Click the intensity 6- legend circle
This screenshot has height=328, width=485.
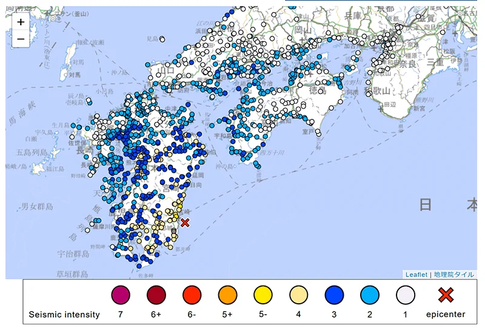coord(192,295)
